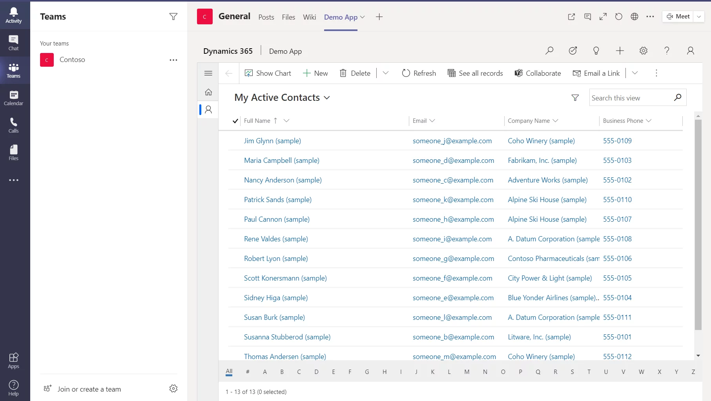Open the tab in website globe icon
Viewport: 711px width, 401px height.
pyautogui.click(x=634, y=16)
